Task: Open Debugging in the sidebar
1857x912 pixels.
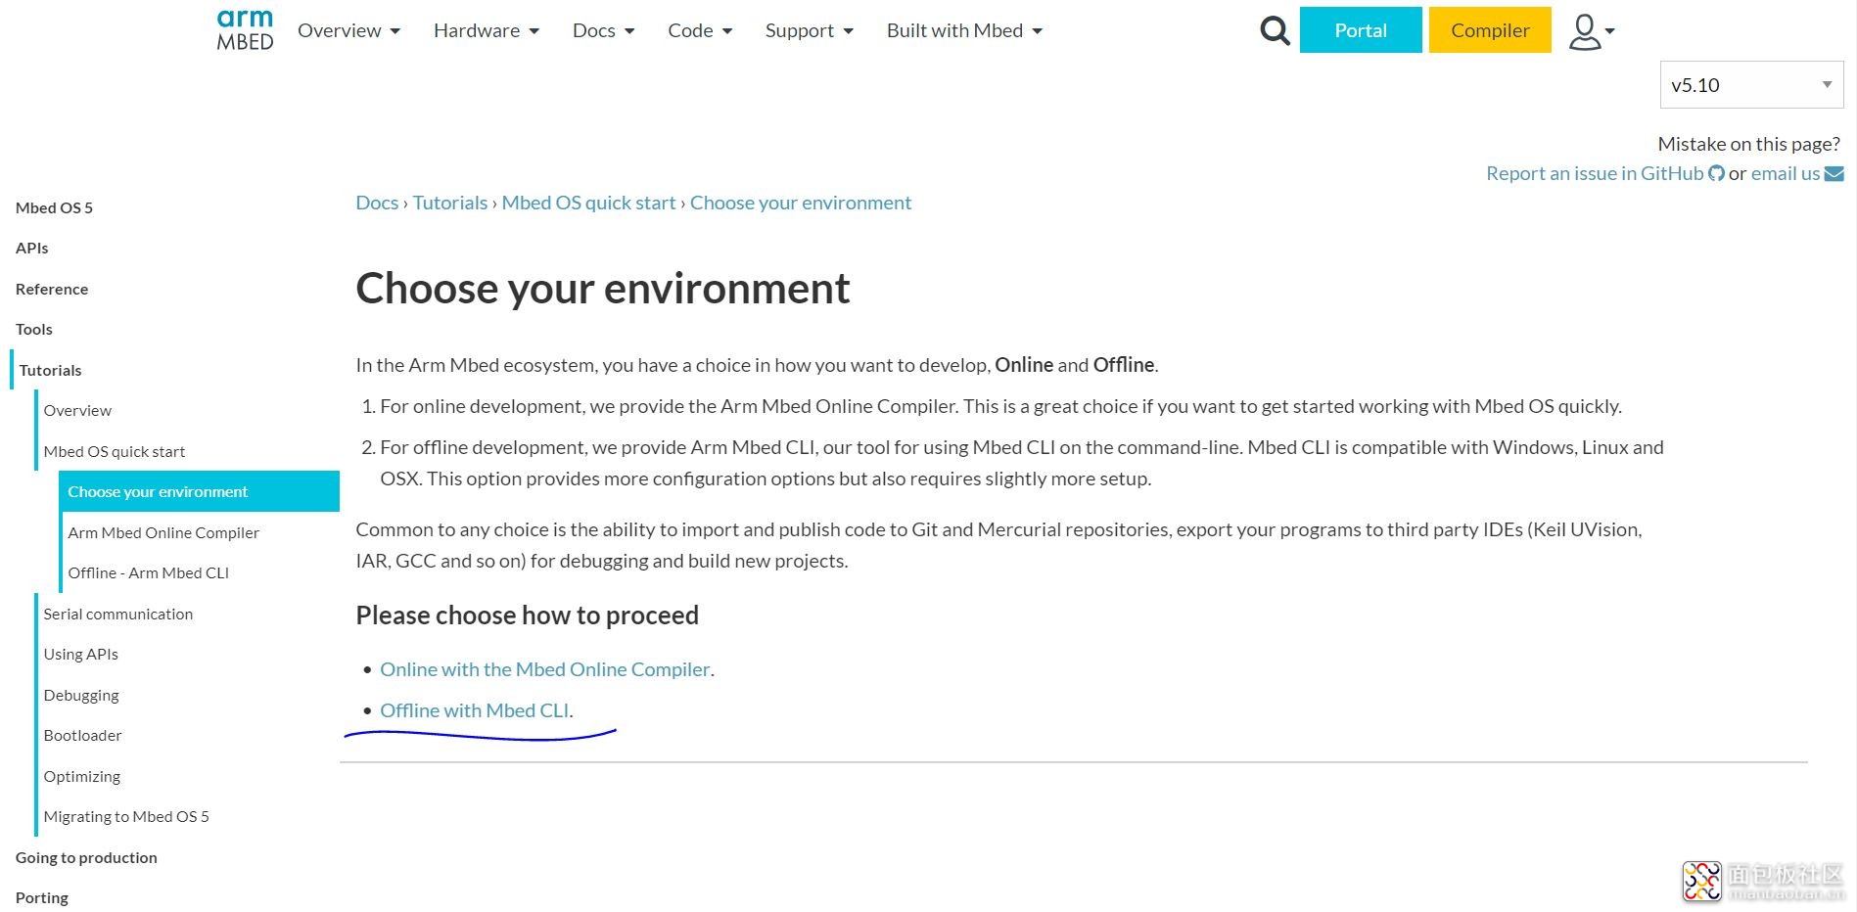Action: 81,695
